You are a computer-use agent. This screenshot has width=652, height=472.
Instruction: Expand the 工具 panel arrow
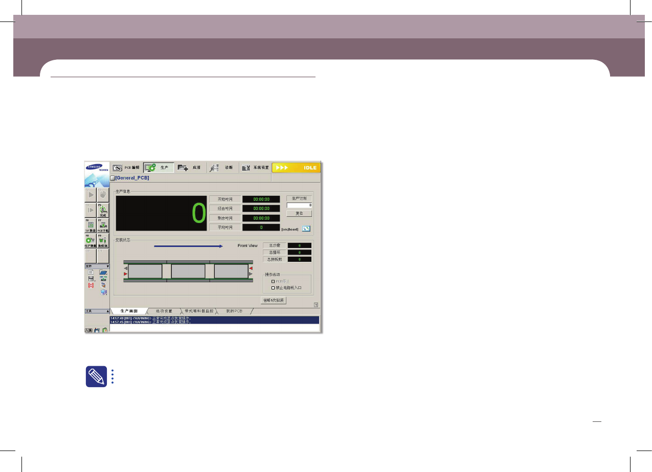coord(108,311)
